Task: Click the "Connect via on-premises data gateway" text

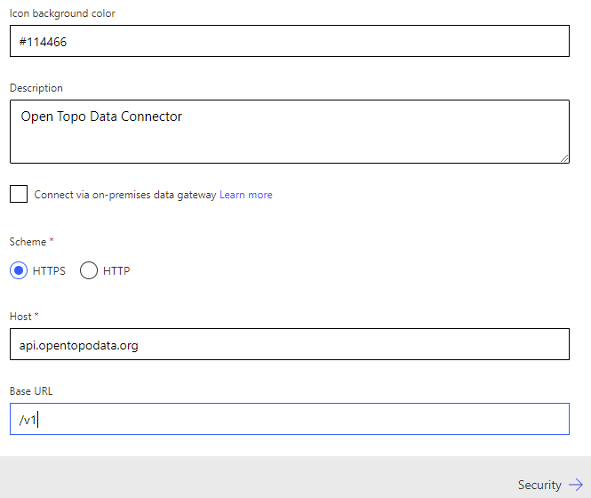Action: point(125,195)
